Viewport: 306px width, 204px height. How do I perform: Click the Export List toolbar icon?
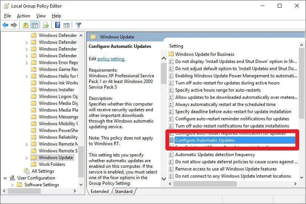click(46, 25)
